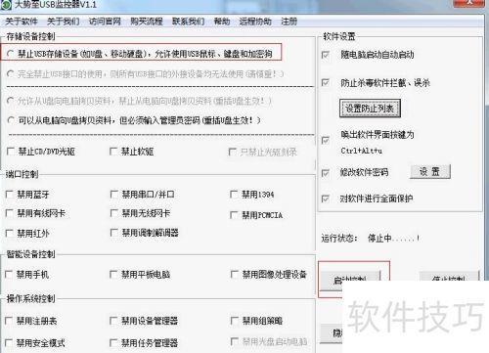This screenshot has width=489, height=353.
Task: Toggle the 对软件进行全面保护 checkbox
Action: [326, 199]
